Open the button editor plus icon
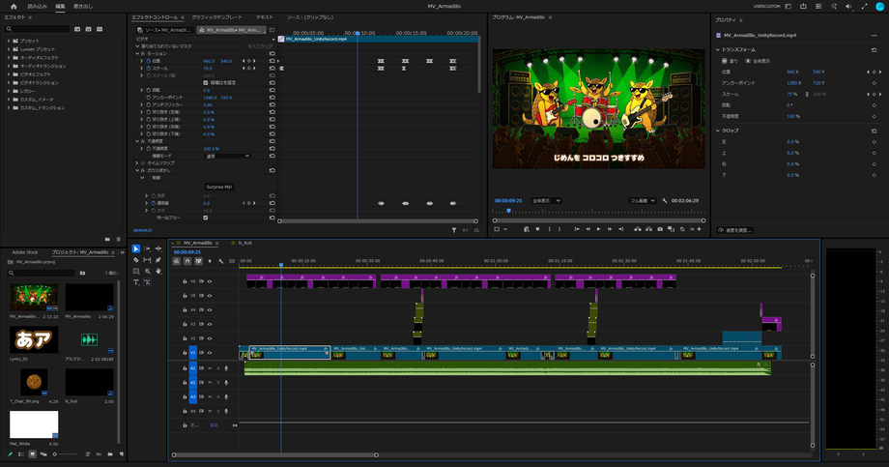Screen dimensions: 889x467 pyautogui.click(x=699, y=229)
